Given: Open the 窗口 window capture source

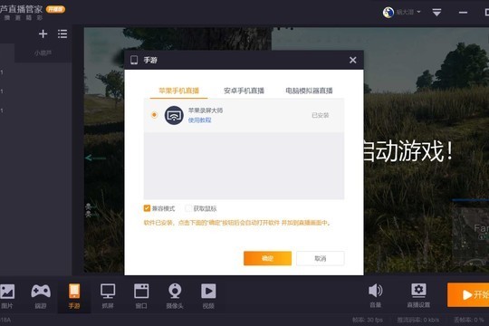Looking at the screenshot, I should [x=141, y=296].
